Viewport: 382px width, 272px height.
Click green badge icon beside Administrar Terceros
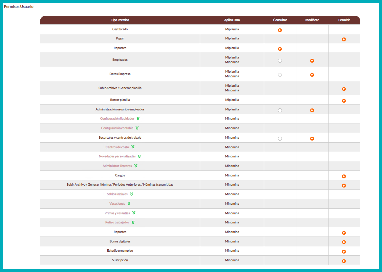click(x=136, y=166)
